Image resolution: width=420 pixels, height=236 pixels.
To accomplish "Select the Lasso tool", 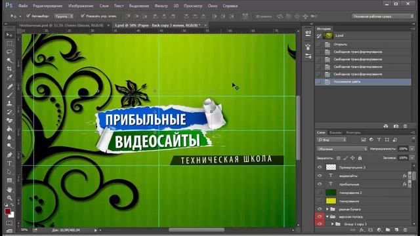I will tap(9, 52).
